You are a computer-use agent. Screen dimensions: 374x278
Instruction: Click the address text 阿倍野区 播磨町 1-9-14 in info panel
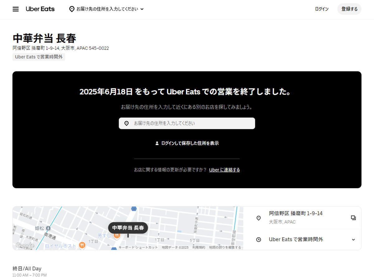click(x=296, y=213)
